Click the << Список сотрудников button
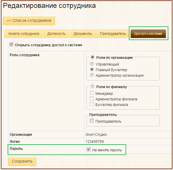 pyautogui.click(x=29, y=21)
